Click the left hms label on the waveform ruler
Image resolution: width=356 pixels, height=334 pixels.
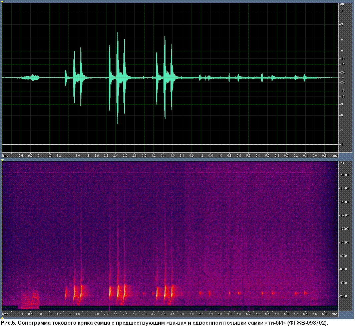(x=5, y=156)
